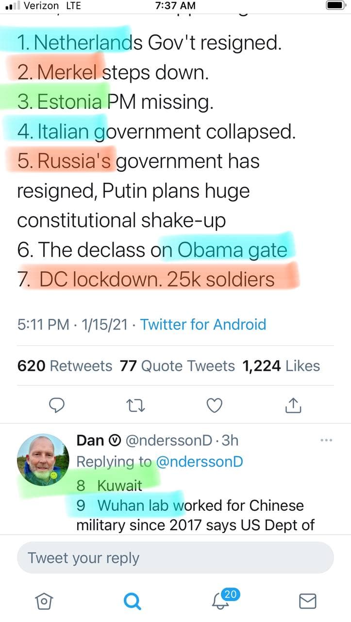Tap the Tweet your reply field
The image size is (351, 622).
[175, 558]
